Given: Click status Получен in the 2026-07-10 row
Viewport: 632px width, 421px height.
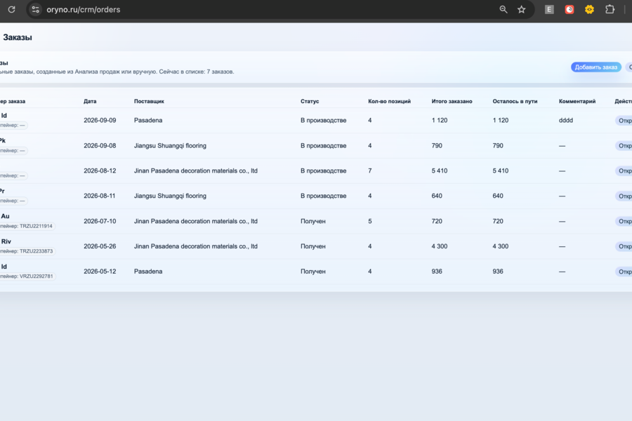Looking at the screenshot, I should pyautogui.click(x=312, y=221).
